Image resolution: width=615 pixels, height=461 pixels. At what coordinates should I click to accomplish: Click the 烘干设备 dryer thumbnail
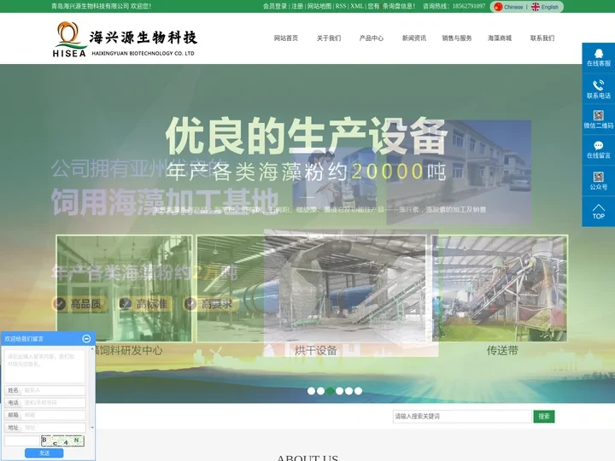pos(312,289)
